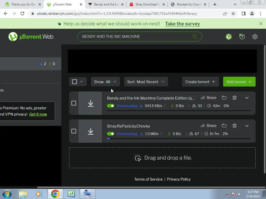
Task: Delete the Stray.RePack.by.Chovka torrent
Action: [x=235, y=126]
